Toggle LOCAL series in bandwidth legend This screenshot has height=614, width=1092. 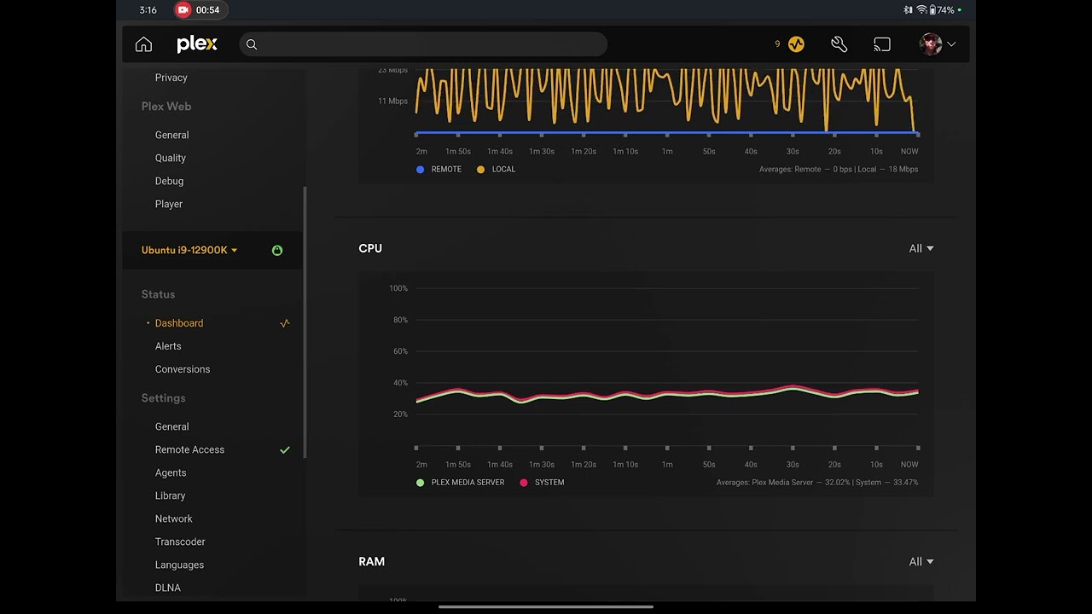(x=496, y=169)
